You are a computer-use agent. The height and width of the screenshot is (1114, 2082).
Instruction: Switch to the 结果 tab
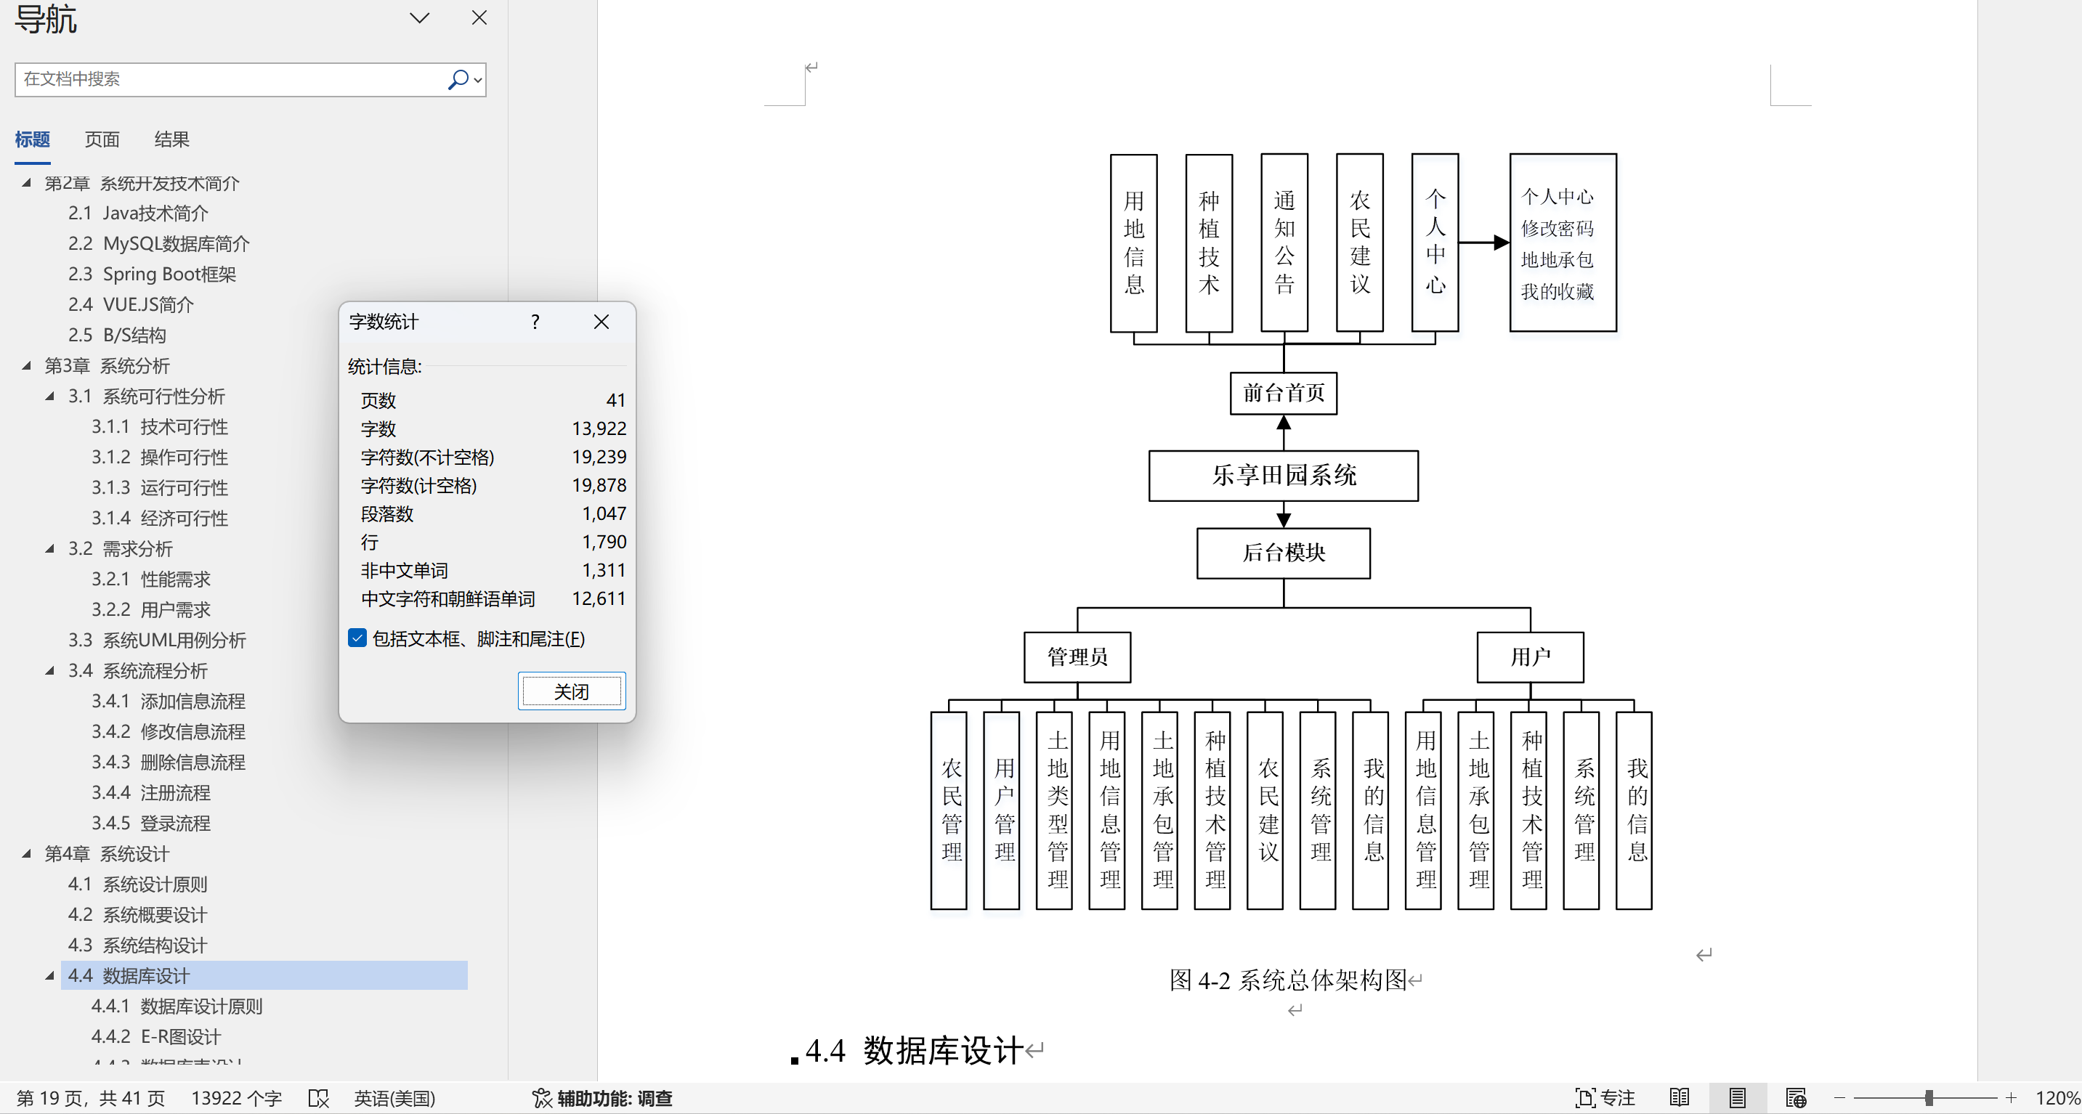click(x=171, y=139)
